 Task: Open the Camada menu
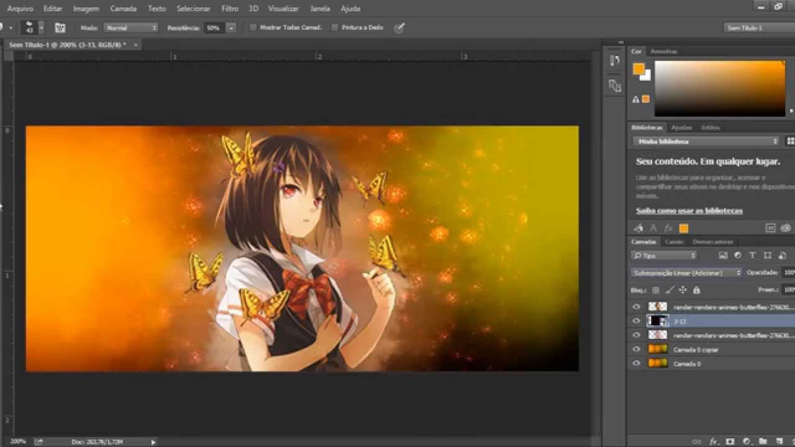pos(123,9)
